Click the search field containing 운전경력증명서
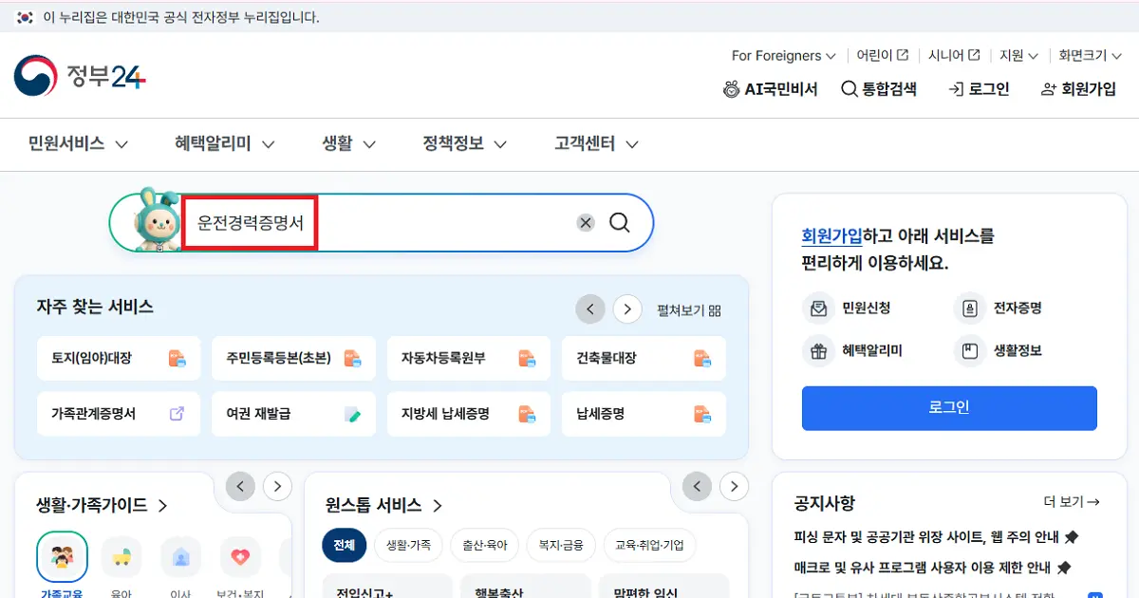Screen dimensions: 1139x598 click(380, 223)
